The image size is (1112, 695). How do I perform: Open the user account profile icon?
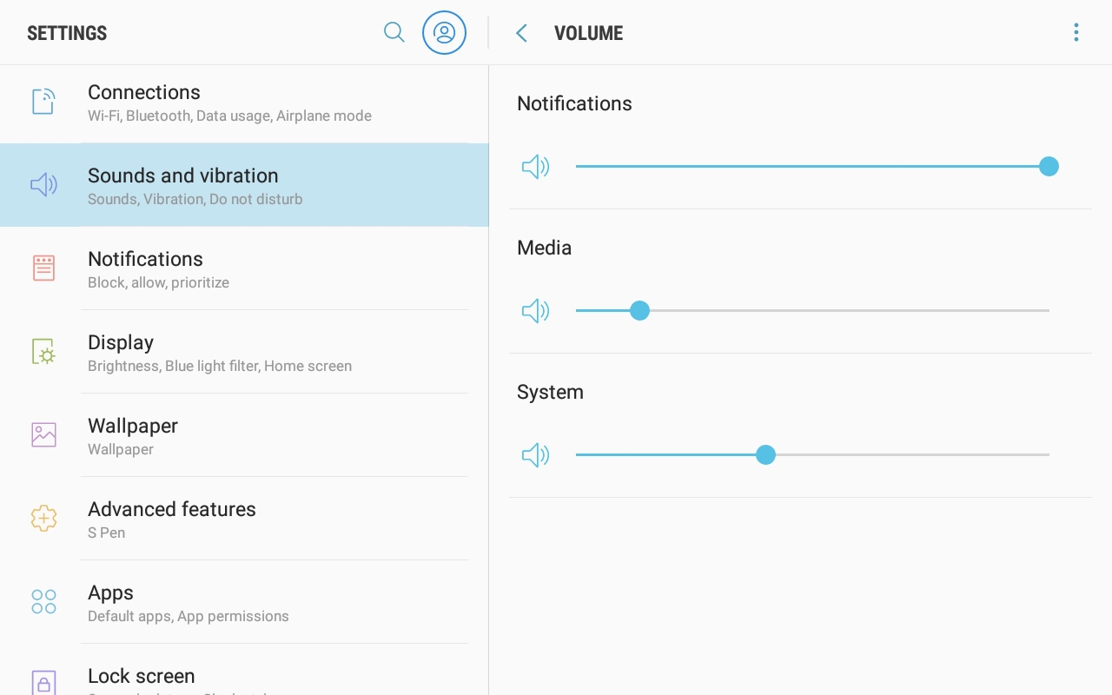444,33
